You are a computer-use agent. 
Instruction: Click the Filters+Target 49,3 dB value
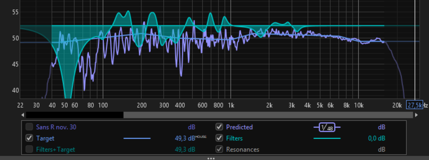pos(185,149)
